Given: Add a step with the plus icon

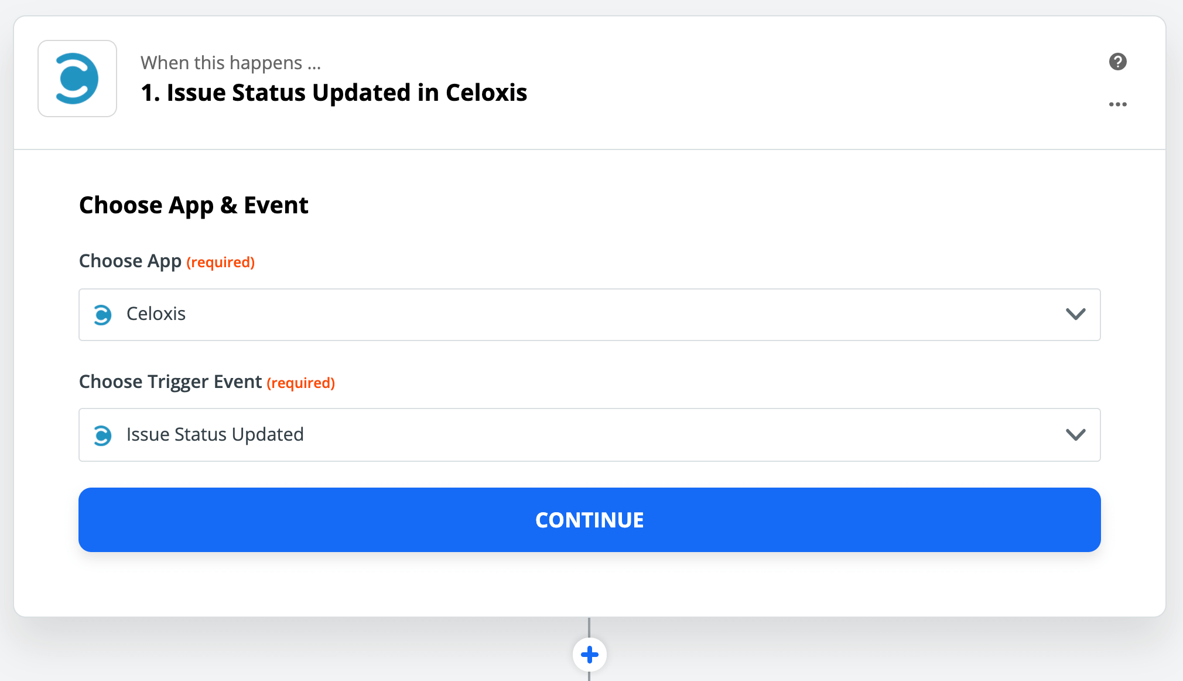Looking at the screenshot, I should (x=589, y=655).
